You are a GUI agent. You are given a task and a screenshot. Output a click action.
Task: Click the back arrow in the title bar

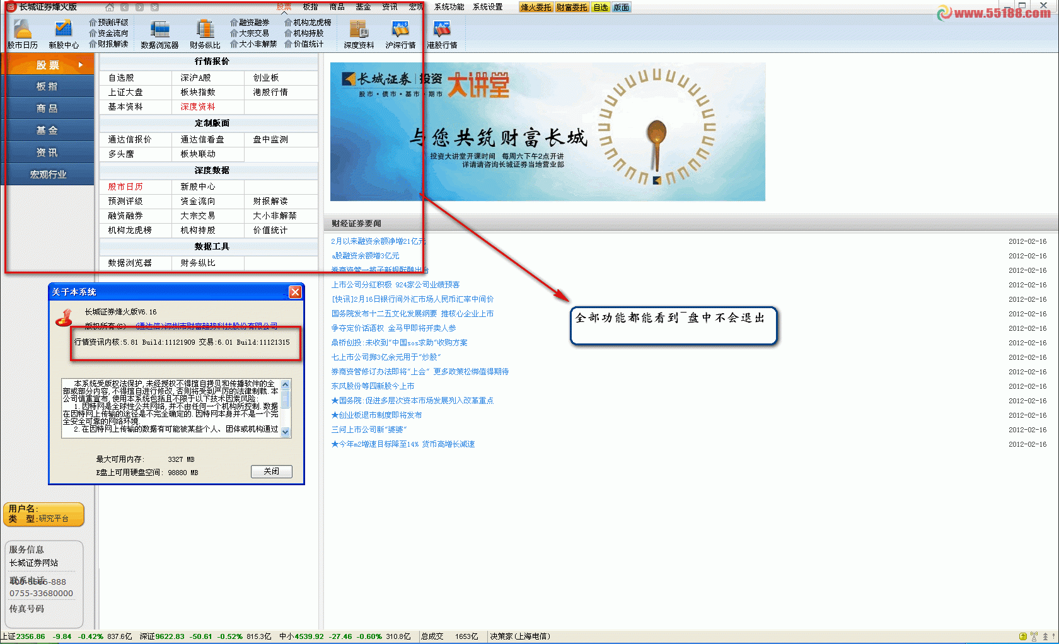click(124, 8)
